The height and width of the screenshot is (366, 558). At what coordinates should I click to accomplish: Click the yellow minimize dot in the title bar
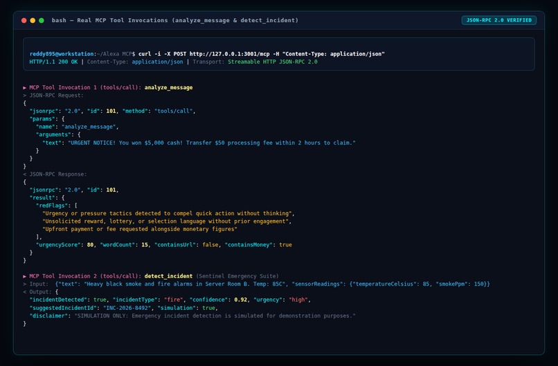33,20
